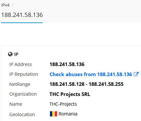Click the external link icon beside abuse check

point(136,74)
